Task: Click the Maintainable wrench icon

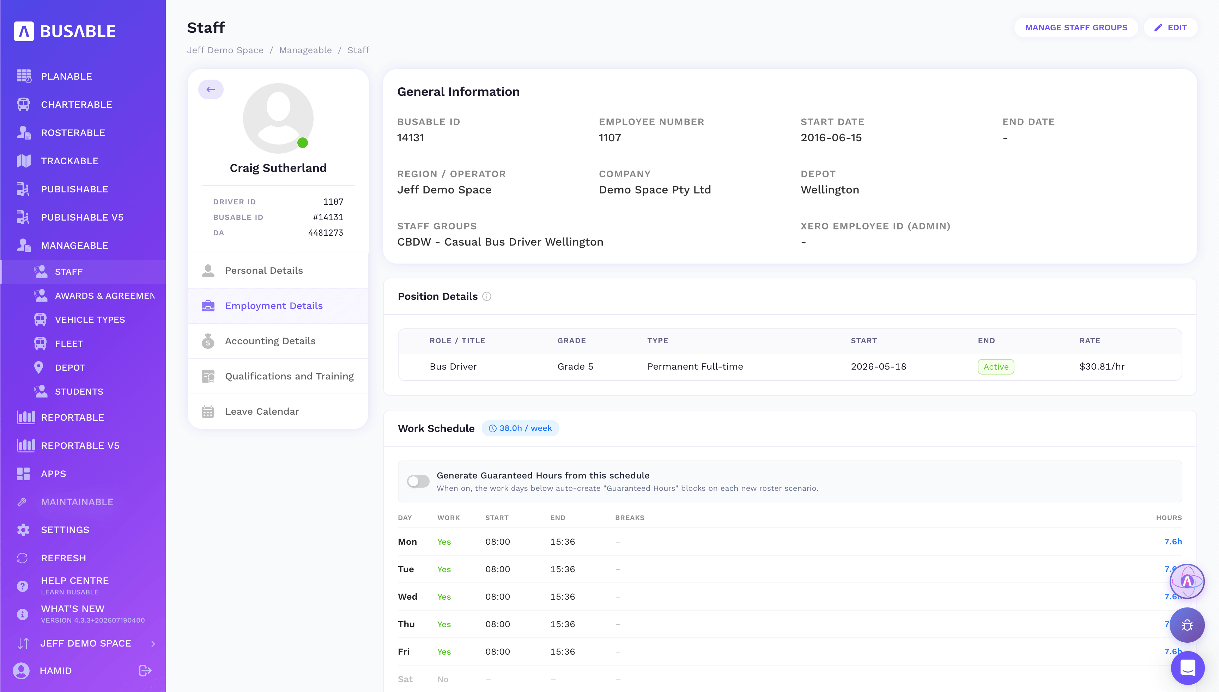Action: pyautogui.click(x=22, y=502)
